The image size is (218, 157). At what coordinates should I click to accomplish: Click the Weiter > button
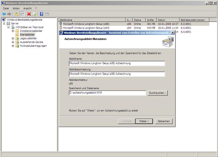click(144, 121)
